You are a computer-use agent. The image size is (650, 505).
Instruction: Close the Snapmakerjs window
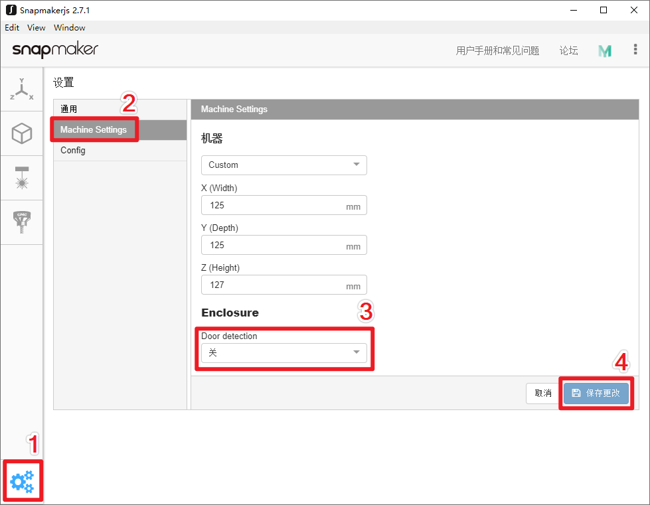[x=634, y=10]
